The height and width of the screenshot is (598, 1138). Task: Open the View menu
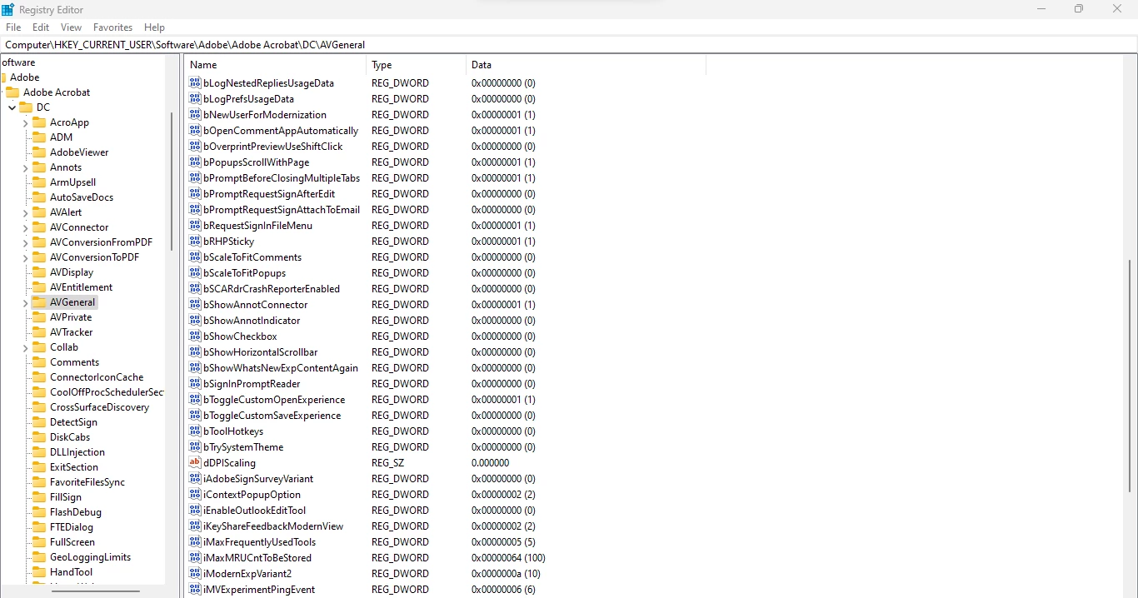(x=72, y=27)
